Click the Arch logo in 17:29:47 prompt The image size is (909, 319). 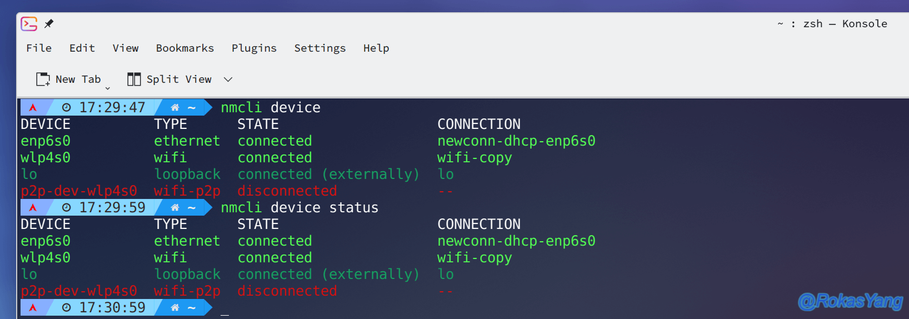pyautogui.click(x=33, y=107)
